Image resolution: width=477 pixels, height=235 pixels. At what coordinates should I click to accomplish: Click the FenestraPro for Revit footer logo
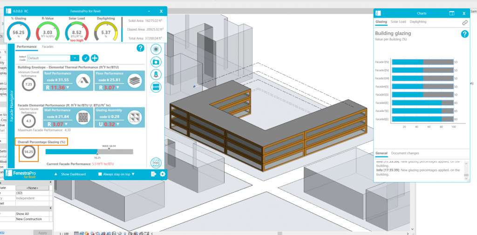click(20, 174)
